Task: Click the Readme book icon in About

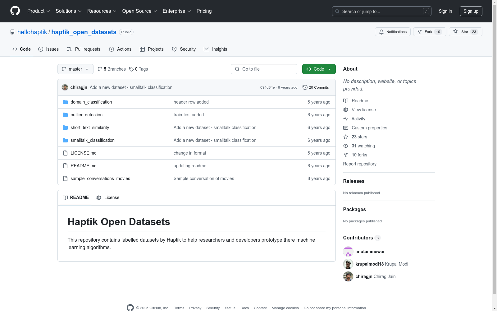Action: coord(346,101)
